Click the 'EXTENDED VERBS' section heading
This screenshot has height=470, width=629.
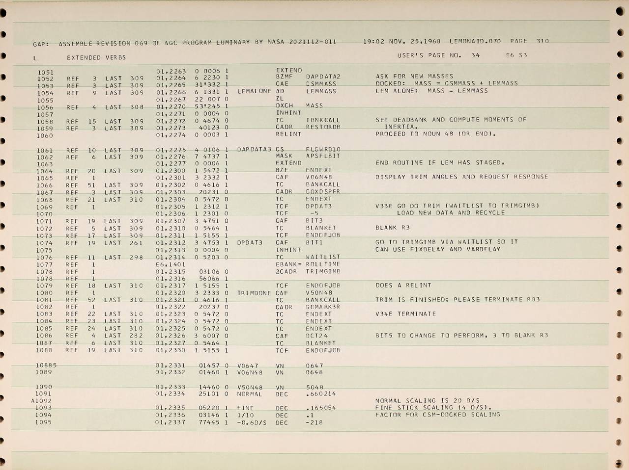tap(96, 57)
